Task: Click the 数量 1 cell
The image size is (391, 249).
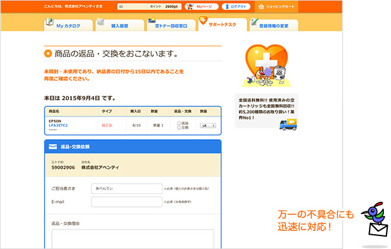Action: tap(158, 125)
